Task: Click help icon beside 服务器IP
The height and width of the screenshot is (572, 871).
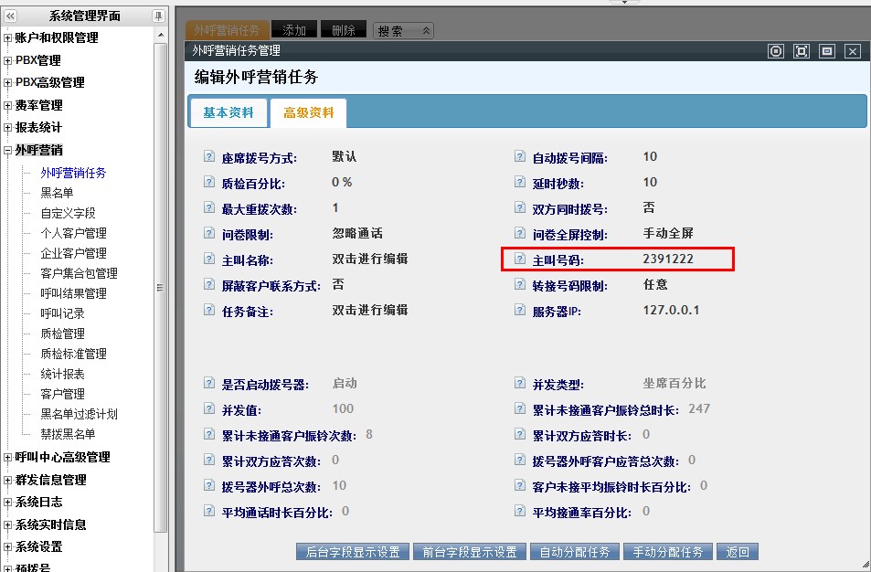Action: (519, 310)
